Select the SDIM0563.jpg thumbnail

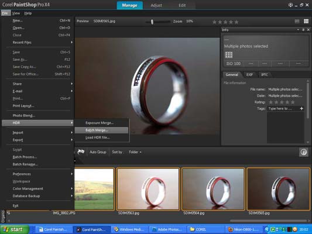pyautogui.click(x=148, y=189)
